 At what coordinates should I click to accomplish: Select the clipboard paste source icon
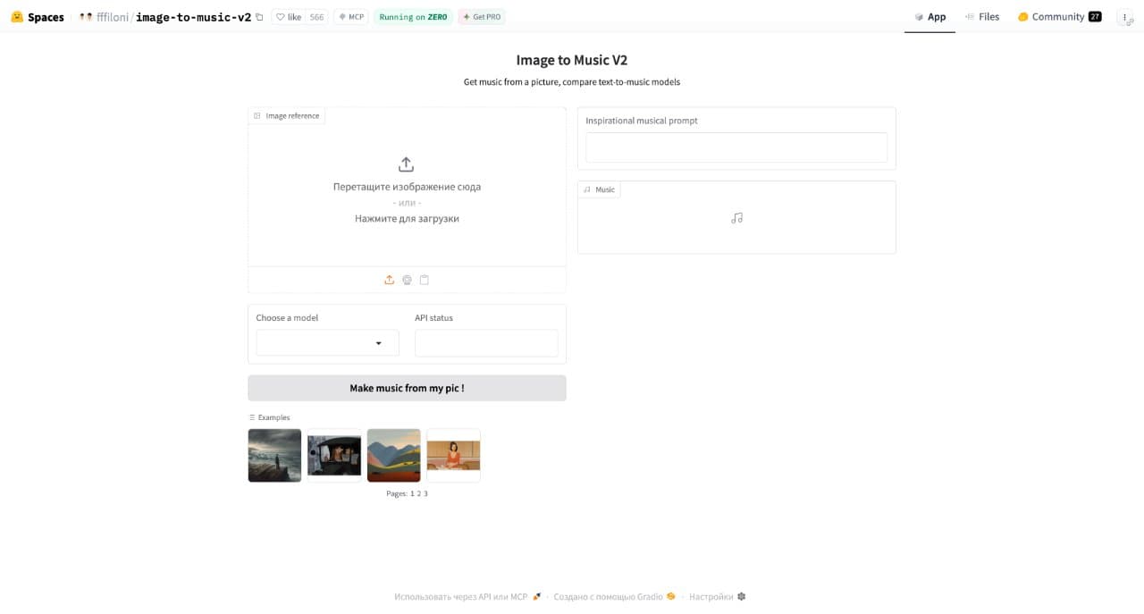tap(425, 280)
